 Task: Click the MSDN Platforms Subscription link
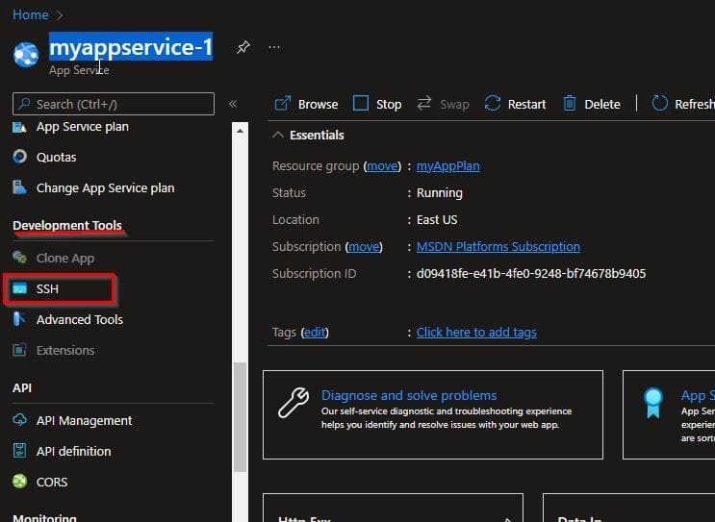pyautogui.click(x=498, y=247)
